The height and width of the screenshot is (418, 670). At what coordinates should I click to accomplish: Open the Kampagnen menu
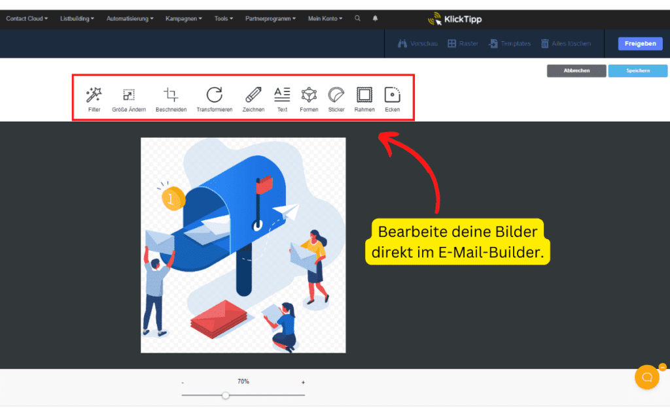point(183,18)
